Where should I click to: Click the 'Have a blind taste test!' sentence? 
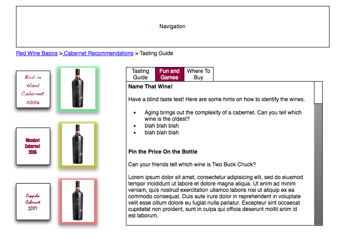click(216, 99)
